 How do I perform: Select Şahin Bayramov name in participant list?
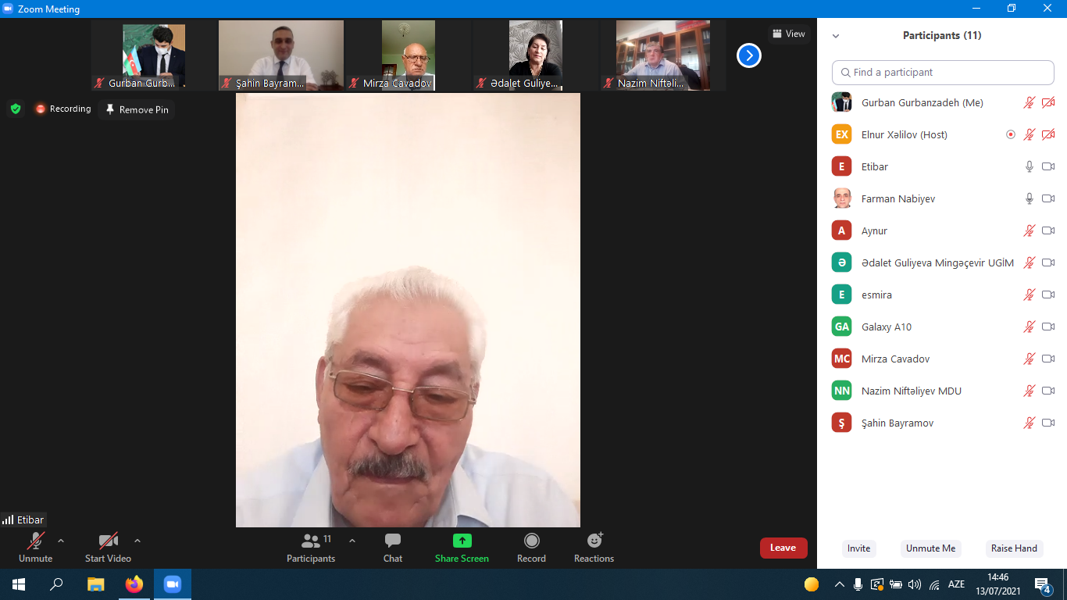click(897, 423)
